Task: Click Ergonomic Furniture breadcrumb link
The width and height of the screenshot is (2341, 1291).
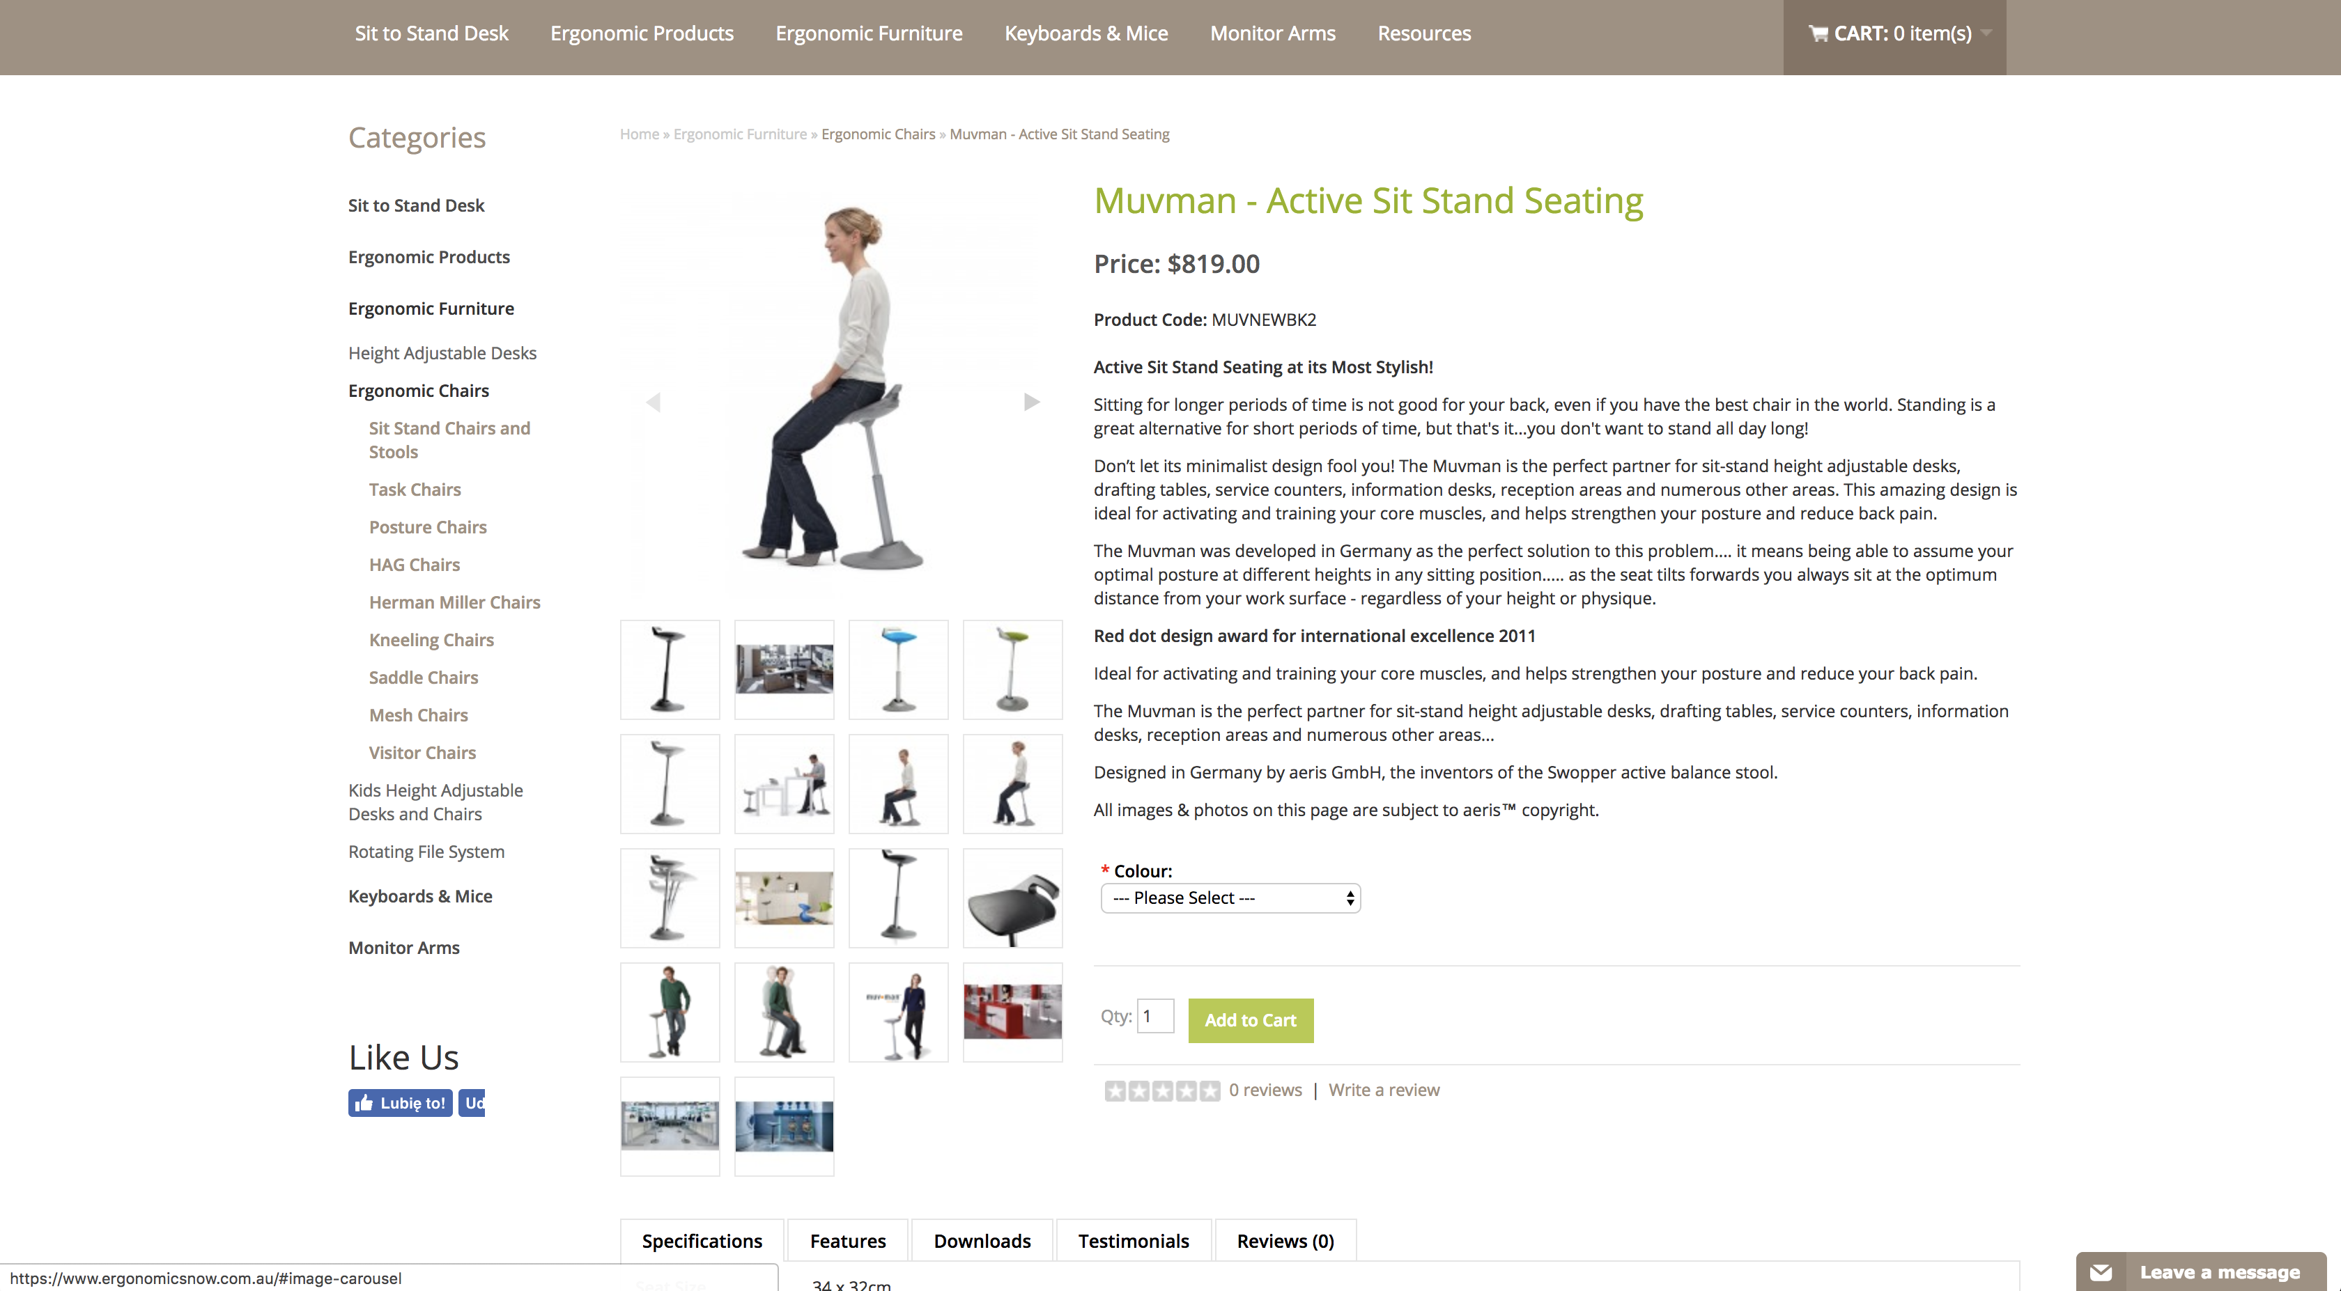Action: (740, 134)
